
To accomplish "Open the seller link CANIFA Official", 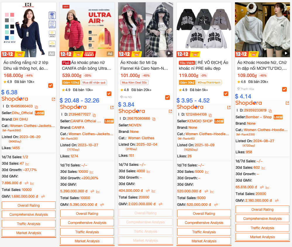I will (86, 121).
